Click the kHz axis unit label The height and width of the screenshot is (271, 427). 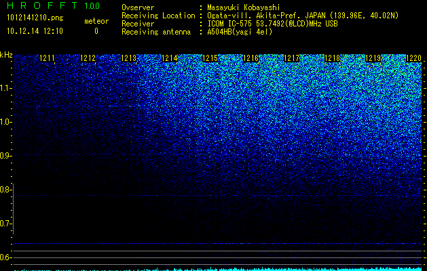click(x=6, y=55)
